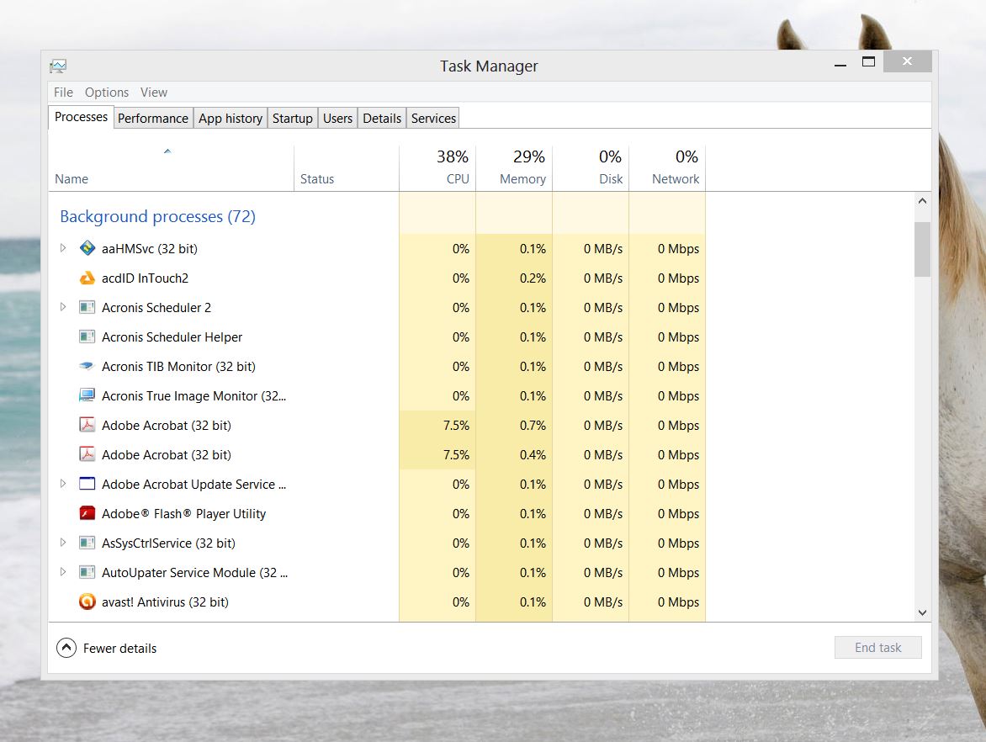Click the Acronis TIB Monitor icon
Screen dimensions: 986x742
point(87,366)
